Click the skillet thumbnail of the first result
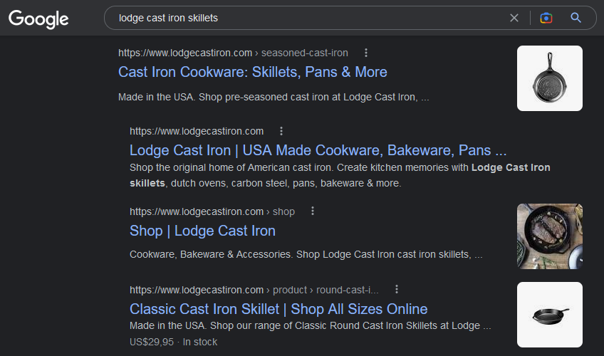 point(549,78)
